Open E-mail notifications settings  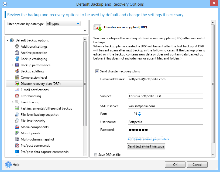coord(35,90)
